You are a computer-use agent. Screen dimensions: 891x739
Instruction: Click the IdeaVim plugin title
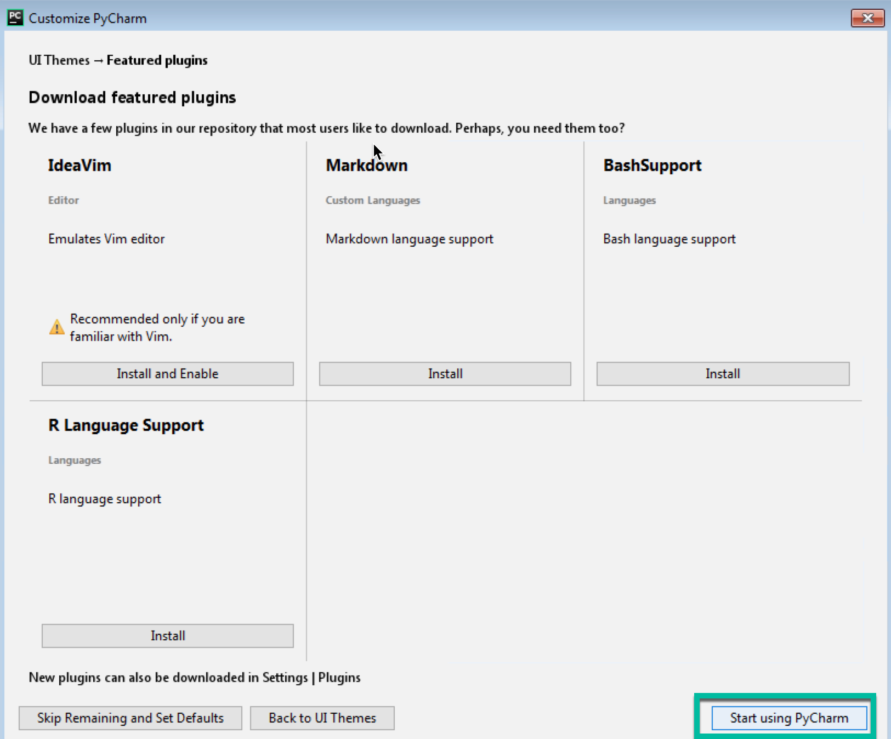tap(80, 166)
